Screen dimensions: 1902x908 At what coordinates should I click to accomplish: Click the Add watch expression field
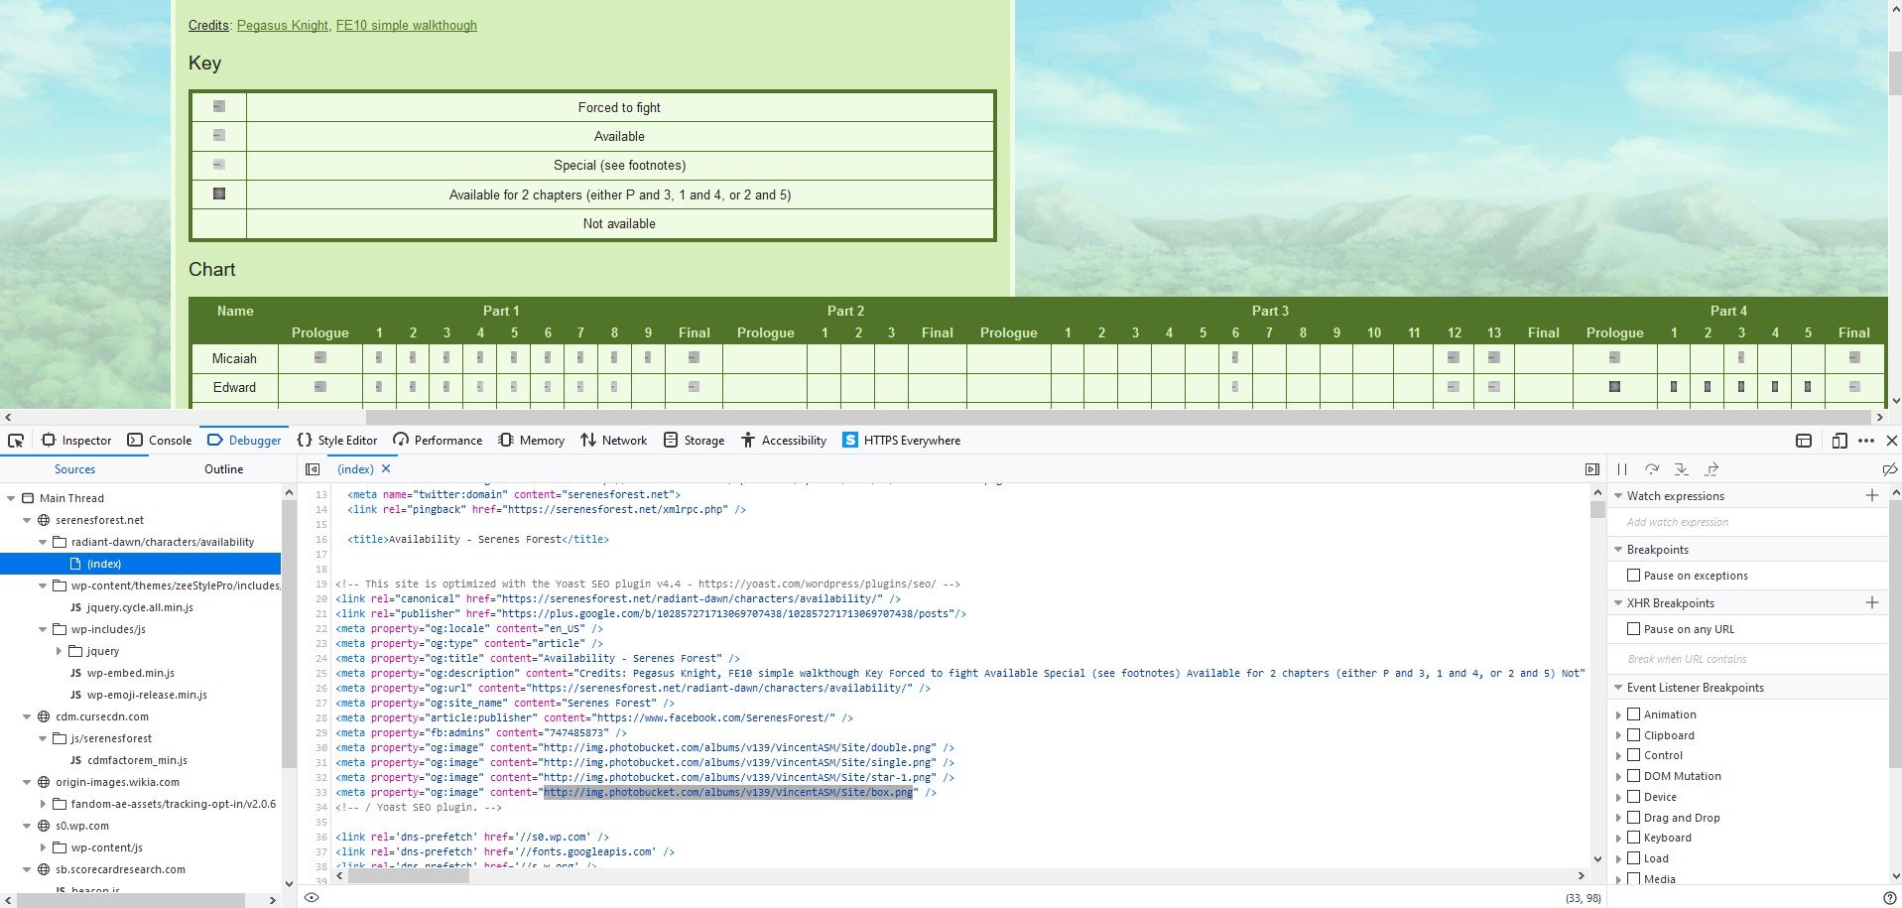point(1687,521)
